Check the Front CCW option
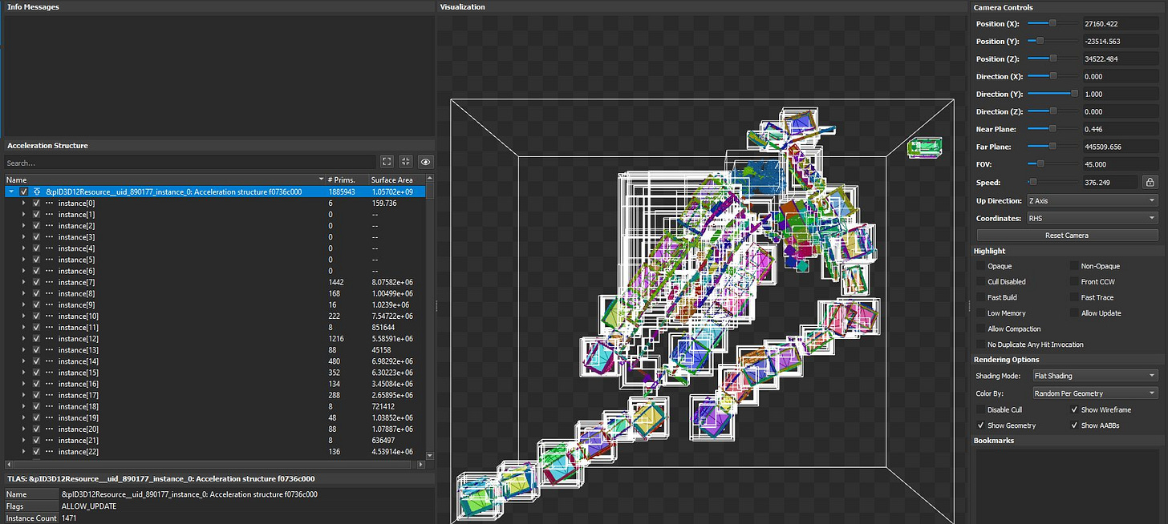 pyautogui.click(x=1074, y=282)
